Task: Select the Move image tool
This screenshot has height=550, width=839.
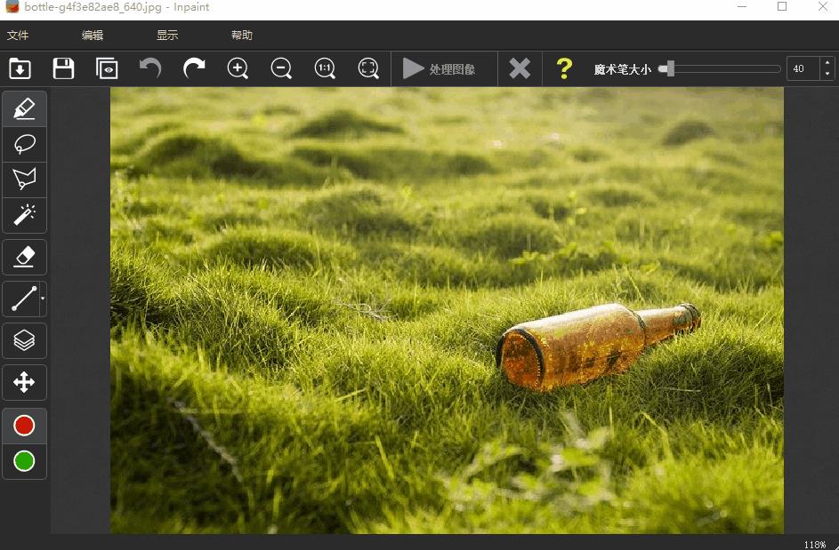Action: point(25,382)
